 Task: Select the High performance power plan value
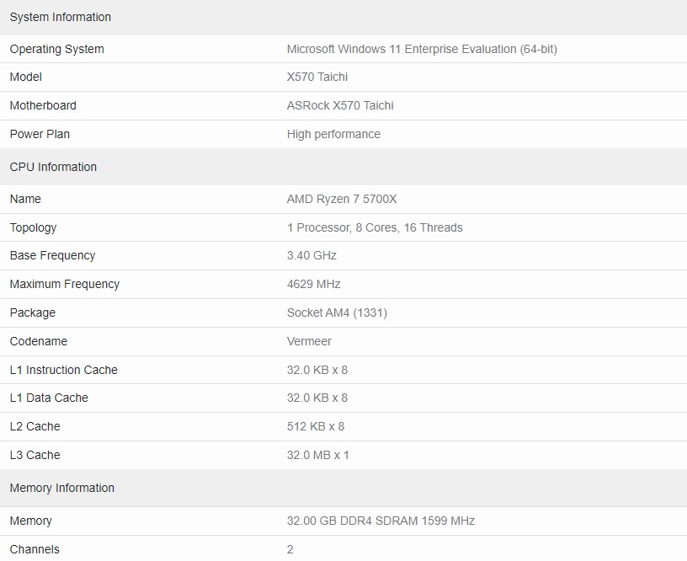click(x=333, y=134)
